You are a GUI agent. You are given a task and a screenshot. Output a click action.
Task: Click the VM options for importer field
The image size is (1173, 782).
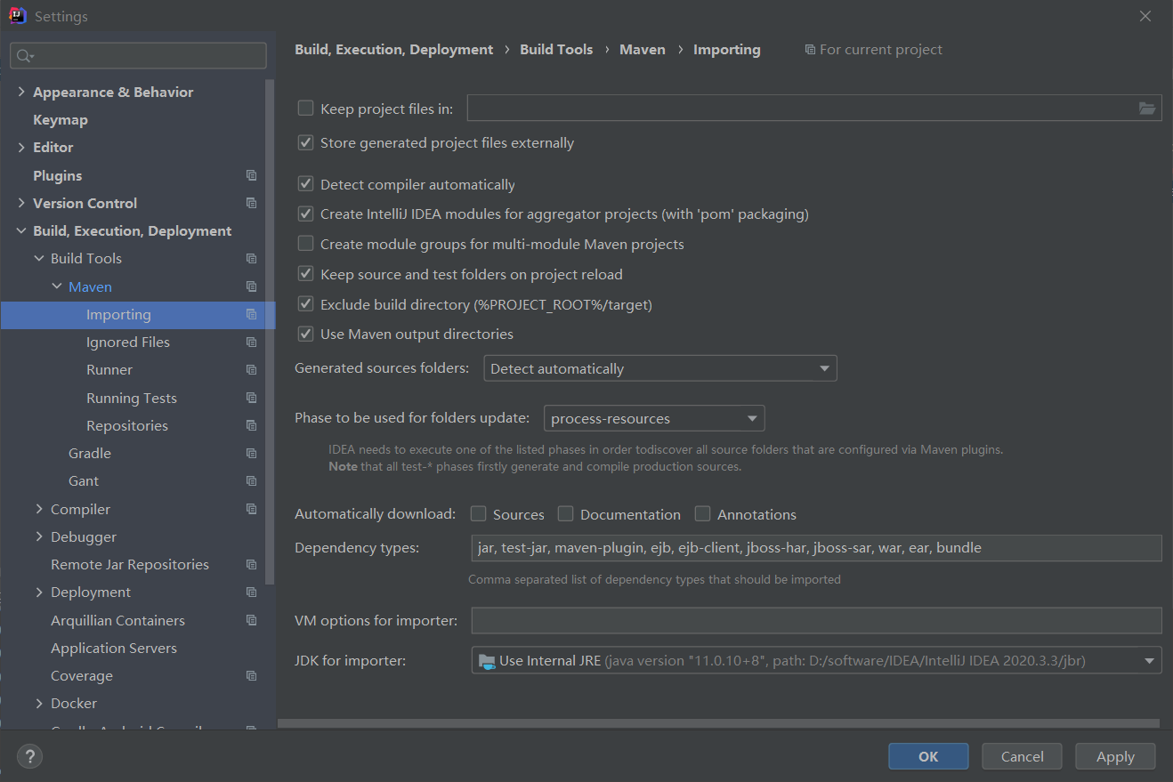(816, 620)
